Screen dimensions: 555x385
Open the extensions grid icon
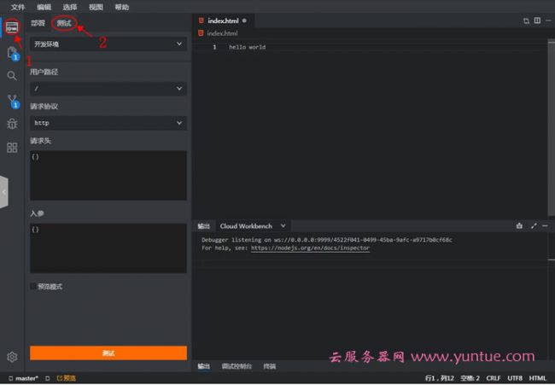[12, 148]
